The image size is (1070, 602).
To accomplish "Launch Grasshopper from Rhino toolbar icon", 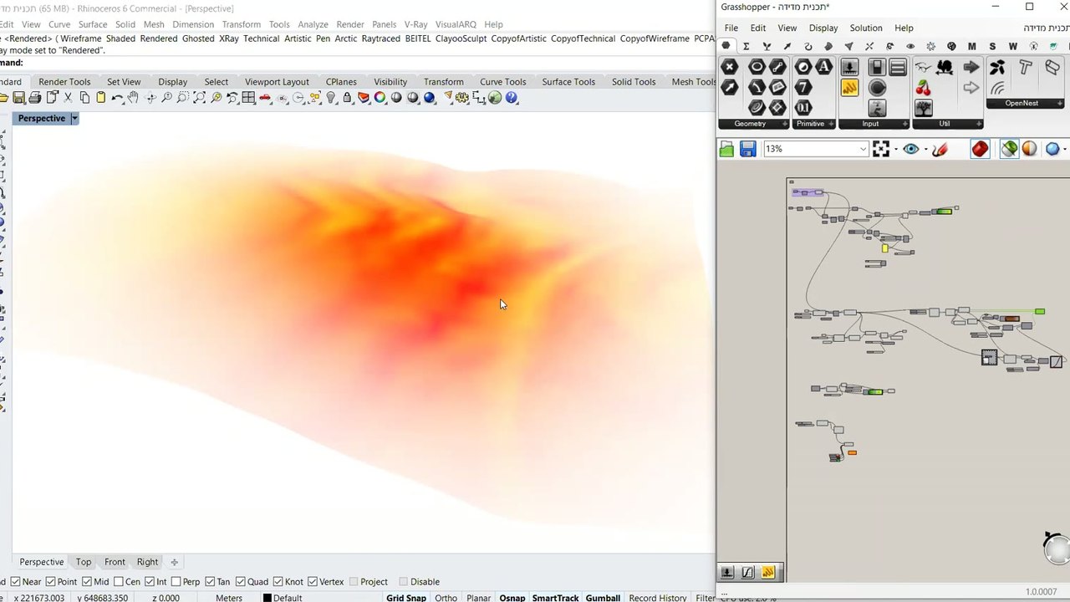I will tap(495, 98).
